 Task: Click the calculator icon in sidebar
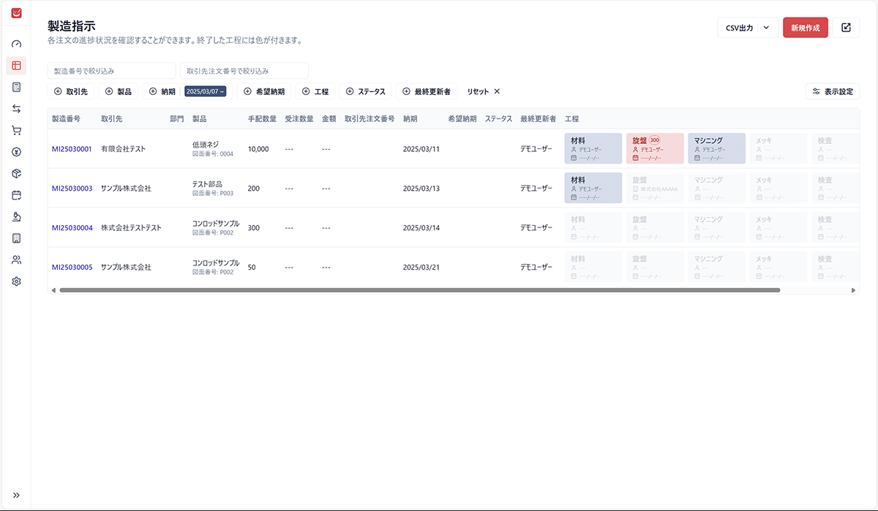[16, 87]
